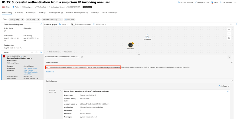Open the more options ellipsis at top right
This screenshot has height=119, width=242.
[235, 2]
